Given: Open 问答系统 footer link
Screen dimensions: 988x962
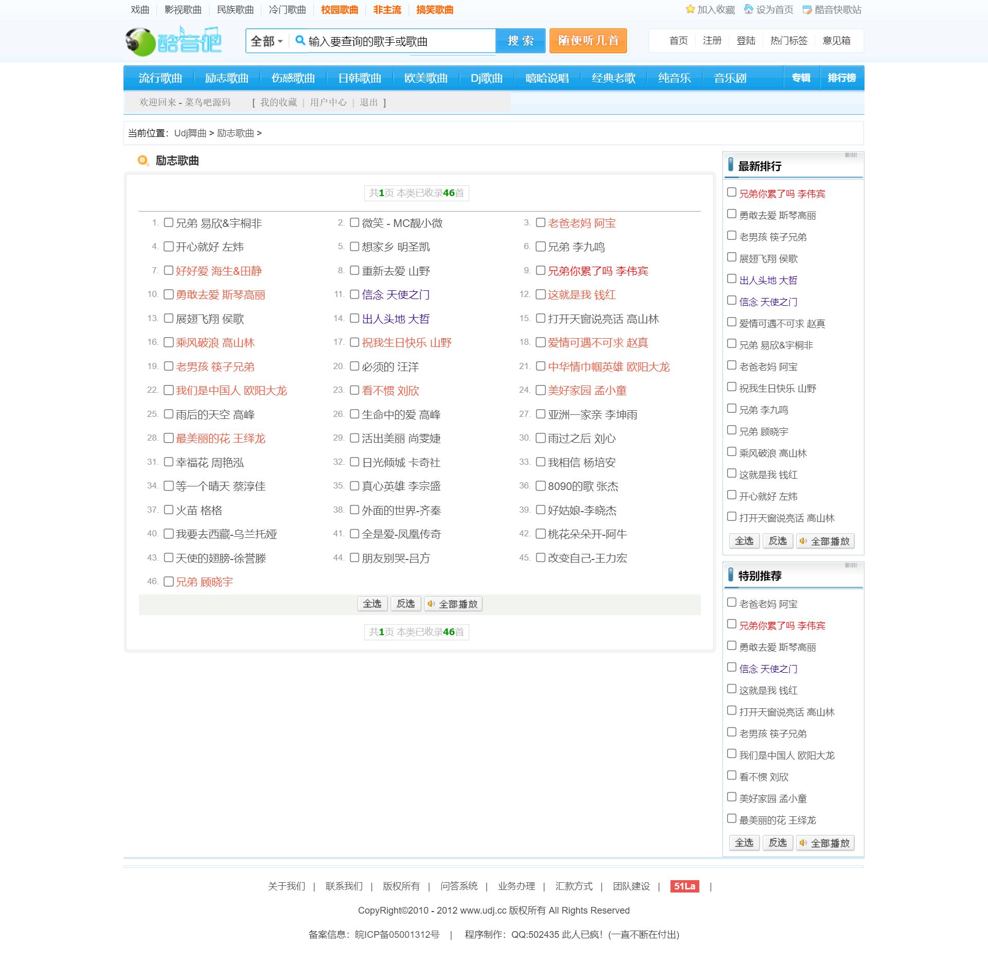Looking at the screenshot, I should pyautogui.click(x=459, y=886).
